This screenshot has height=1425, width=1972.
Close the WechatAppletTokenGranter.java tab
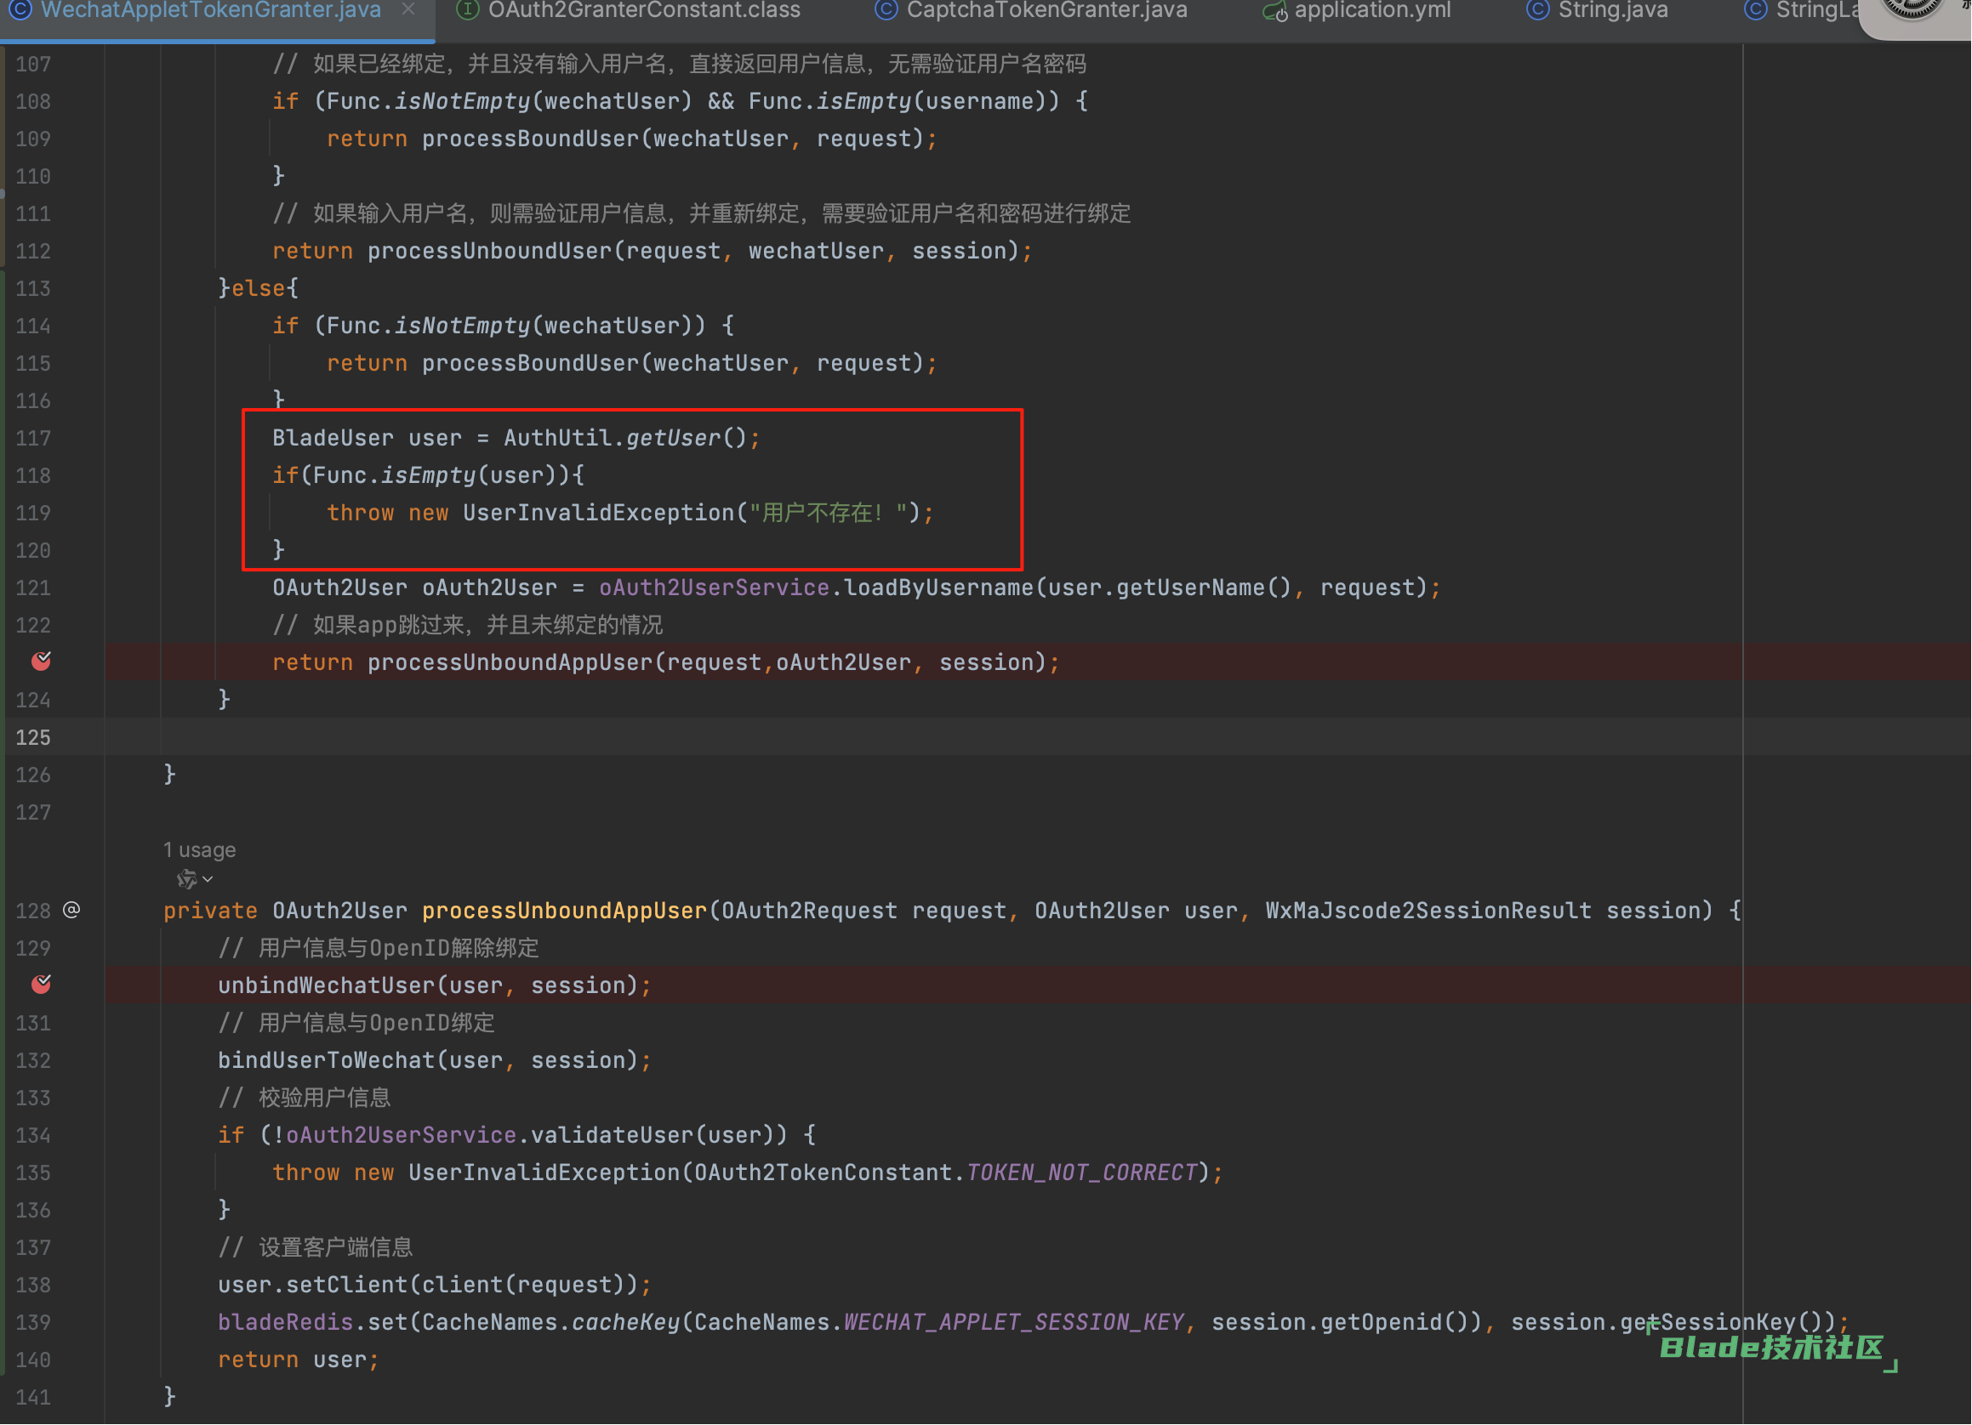pos(408,9)
